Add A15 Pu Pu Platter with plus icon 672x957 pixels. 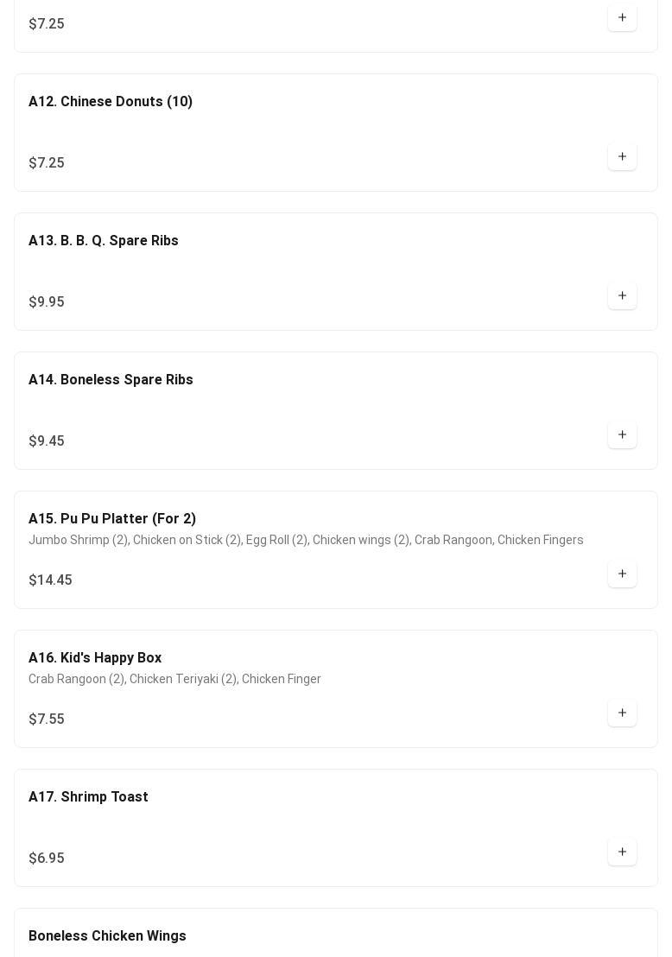pos(622,574)
